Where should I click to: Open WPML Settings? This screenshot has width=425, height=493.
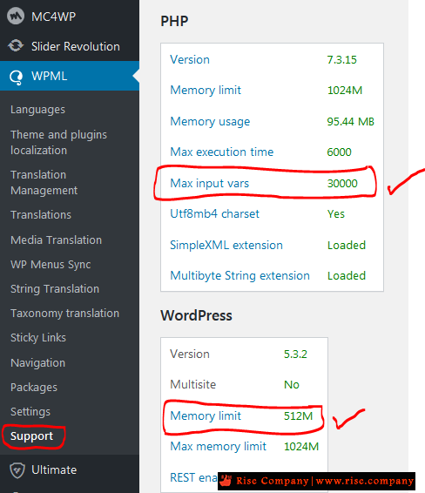click(30, 412)
